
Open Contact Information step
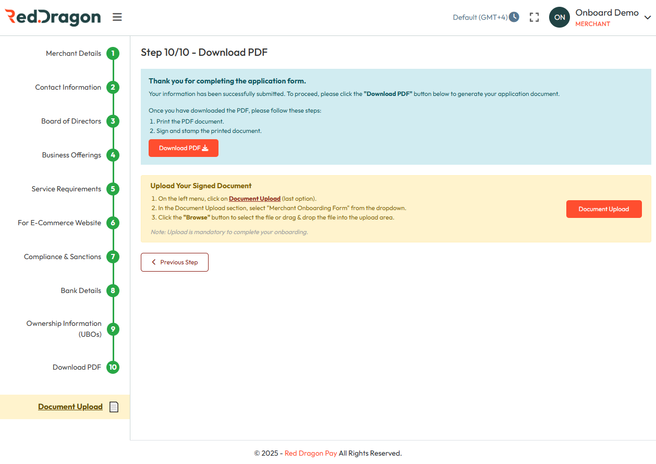click(68, 88)
